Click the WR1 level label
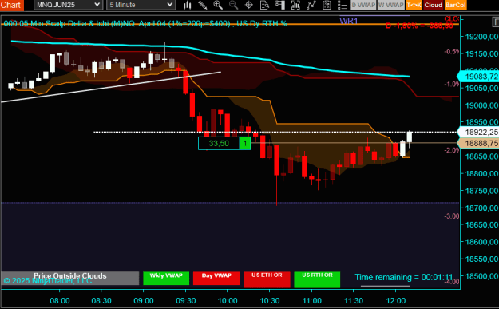499x309 pixels. click(x=348, y=21)
